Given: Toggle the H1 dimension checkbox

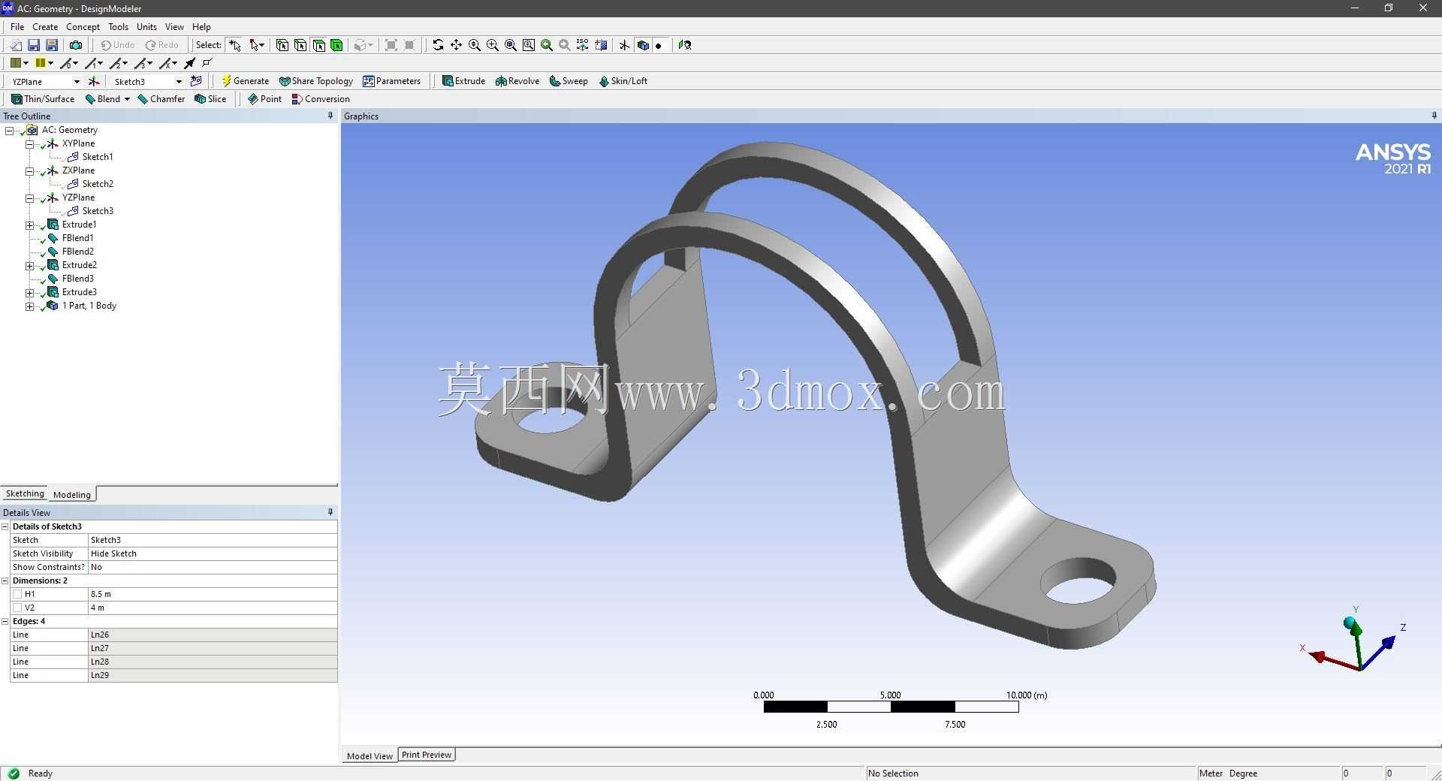Looking at the screenshot, I should point(17,594).
